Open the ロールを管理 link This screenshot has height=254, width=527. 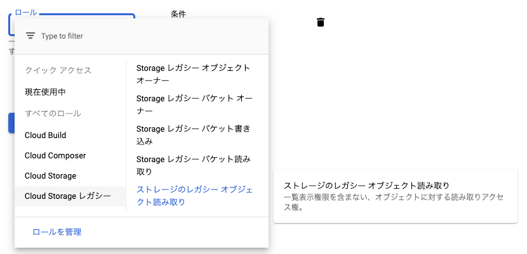click(x=57, y=232)
